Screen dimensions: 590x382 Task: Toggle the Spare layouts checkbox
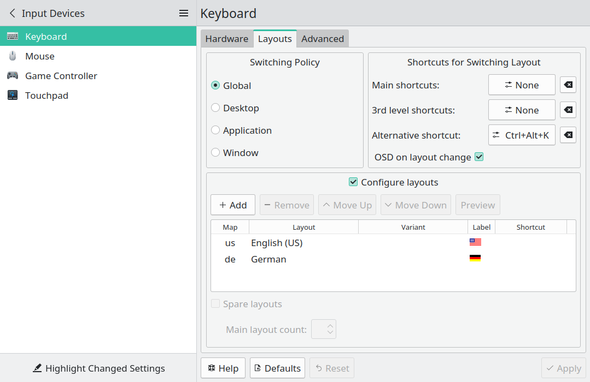(x=215, y=303)
